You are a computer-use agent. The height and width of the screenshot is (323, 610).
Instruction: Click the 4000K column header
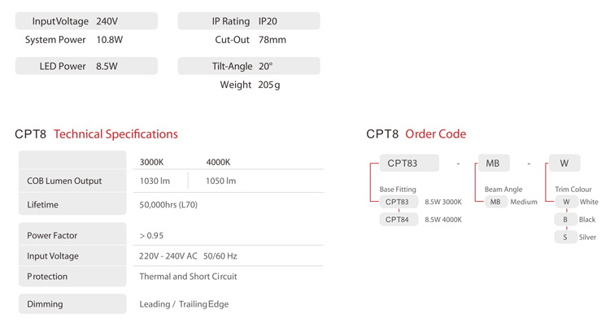[218, 162]
